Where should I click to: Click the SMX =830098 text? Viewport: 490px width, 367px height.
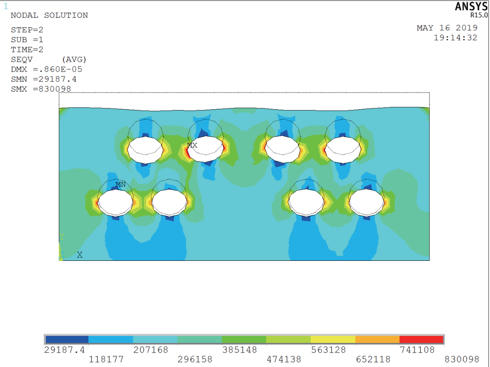(41, 89)
